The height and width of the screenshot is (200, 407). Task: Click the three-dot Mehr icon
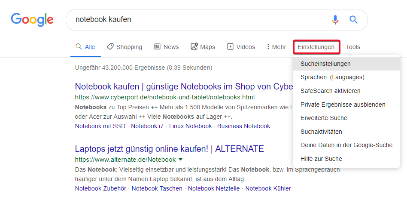[268, 47]
